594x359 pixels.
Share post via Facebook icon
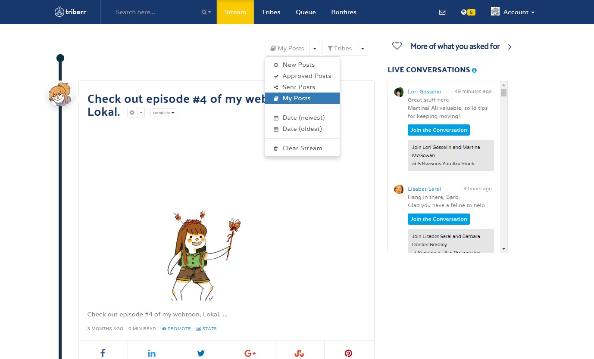tap(103, 353)
